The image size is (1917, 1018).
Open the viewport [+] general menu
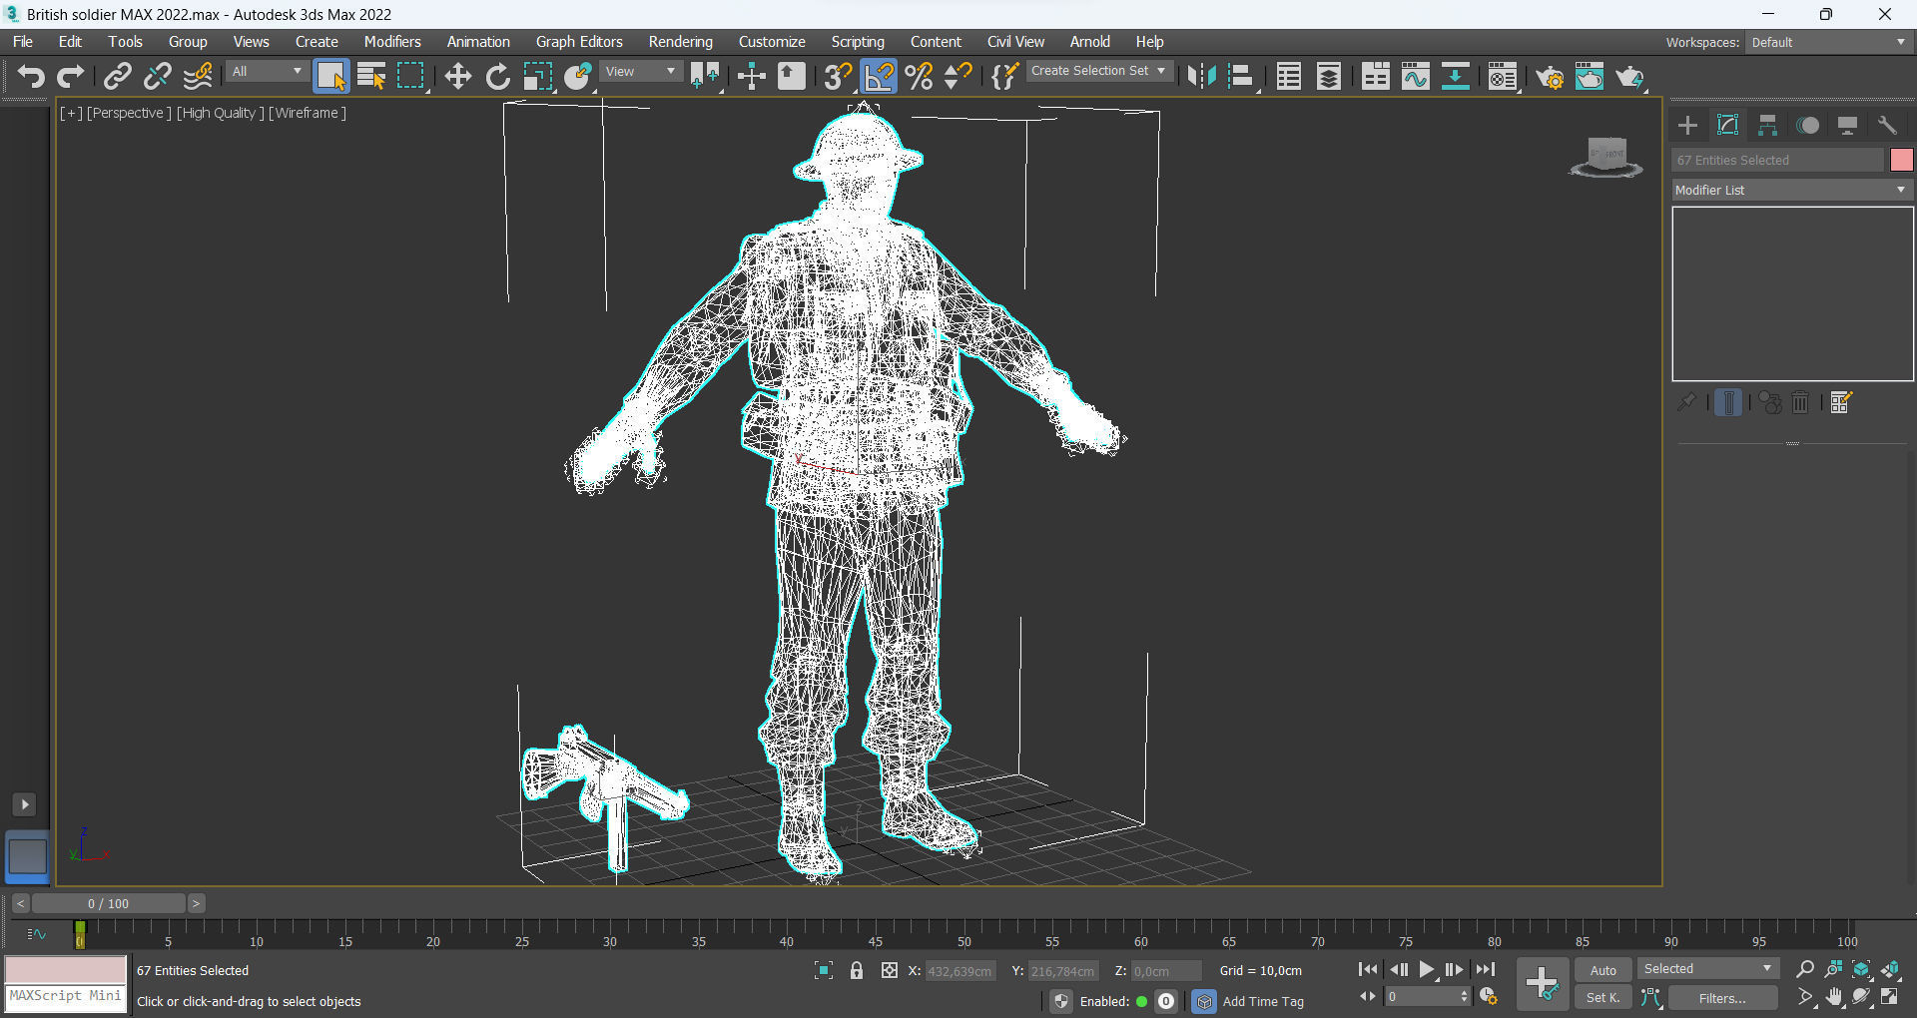(x=71, y=113)
